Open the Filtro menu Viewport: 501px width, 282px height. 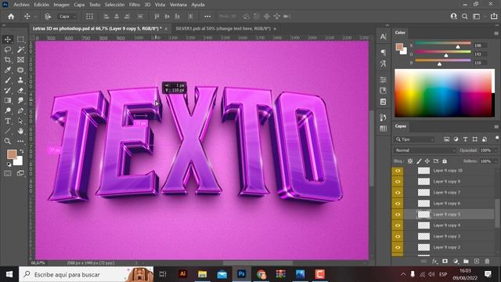pyautogui.click(x=134, y=5)
